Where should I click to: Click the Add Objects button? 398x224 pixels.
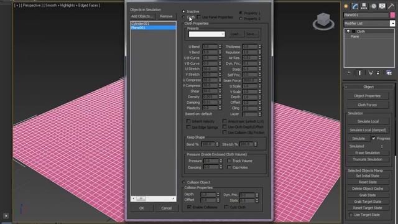tap(142, 16)
